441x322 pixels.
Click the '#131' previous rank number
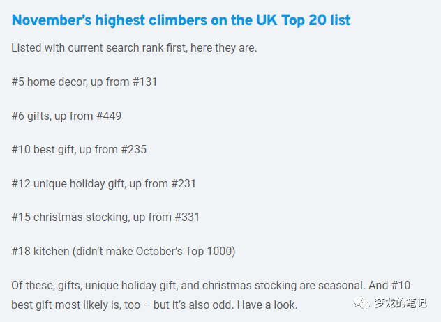click(145, 82)
